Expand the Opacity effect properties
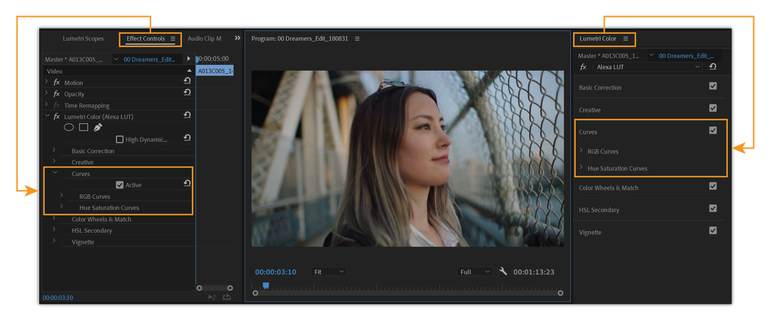 [x=47, y=93]
